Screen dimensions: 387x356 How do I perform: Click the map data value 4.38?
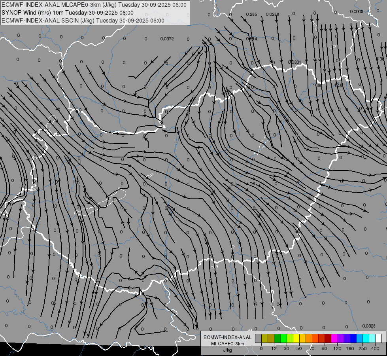380,59
